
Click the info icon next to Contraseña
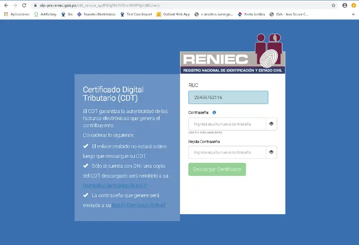pos(214,113)
